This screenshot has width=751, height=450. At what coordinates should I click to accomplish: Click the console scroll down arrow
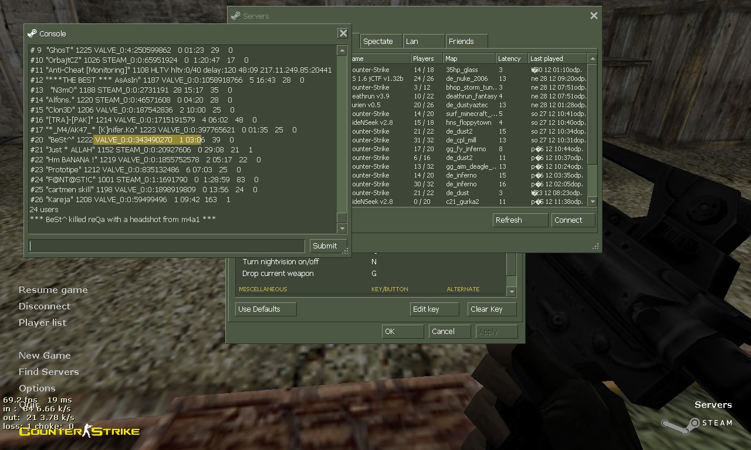(x=341, y=228)
